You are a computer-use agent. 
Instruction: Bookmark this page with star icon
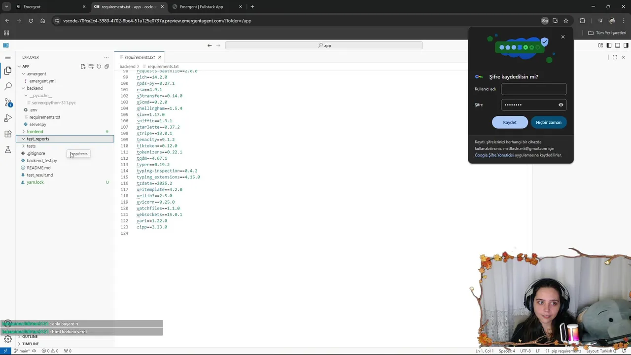[x=566, y=21]
